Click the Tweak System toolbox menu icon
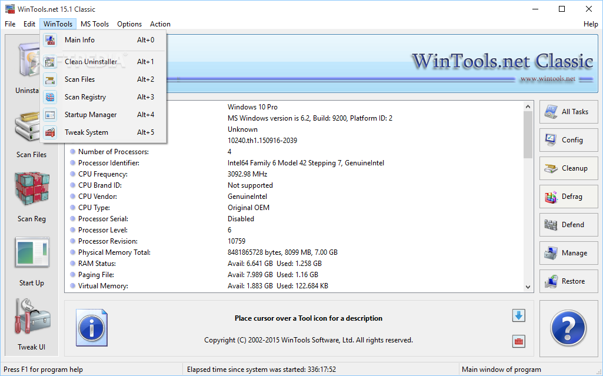The image size is (603, 376). coord(50,132)
